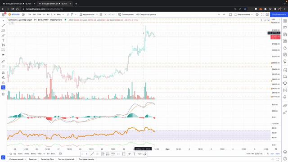The height and width of the screenshot is (162, 288).
Task: Select the 1М timeframe
Action: click(x=30, y=14)
